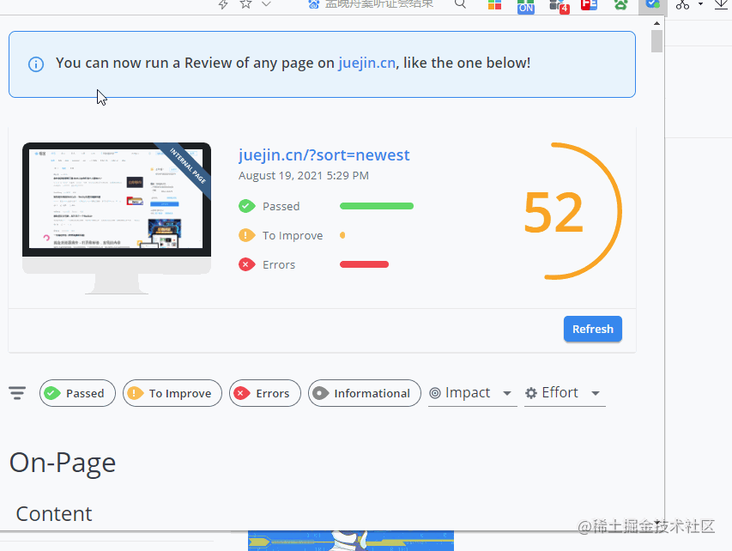
Task: Click the orange To Improve progress dot
Action: (x=342, y=235)
